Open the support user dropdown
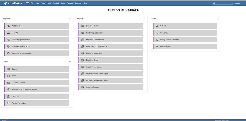 [239, 3]
